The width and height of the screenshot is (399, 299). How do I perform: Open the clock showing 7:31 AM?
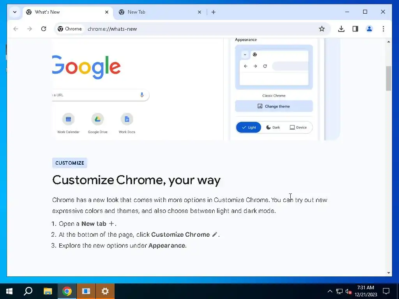click(365, 291)
